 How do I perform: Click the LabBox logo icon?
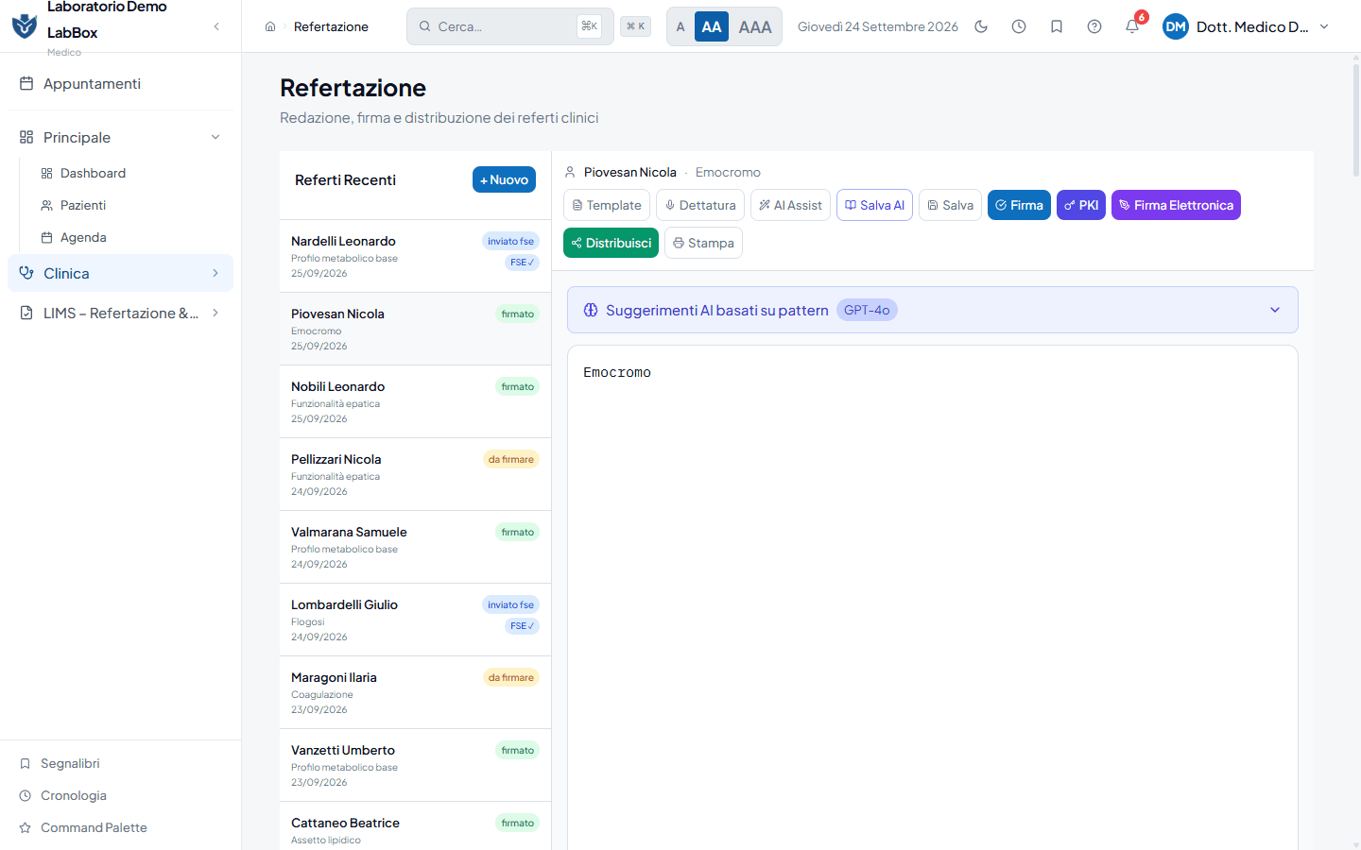(25, 25)
